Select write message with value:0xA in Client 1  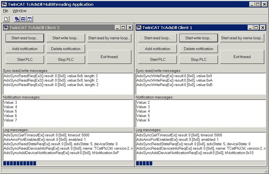click(x=174, y=80)
